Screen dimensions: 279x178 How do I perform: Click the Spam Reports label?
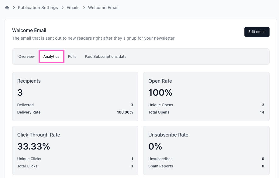pos(160,166)
